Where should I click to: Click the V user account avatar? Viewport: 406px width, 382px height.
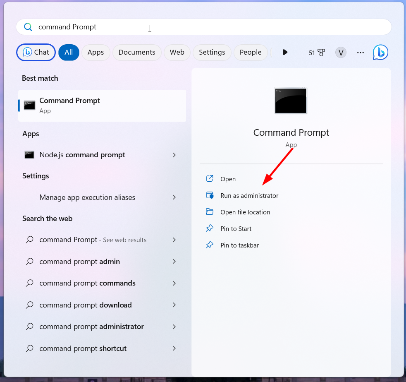pyautogui.click(x=341, y=53)
